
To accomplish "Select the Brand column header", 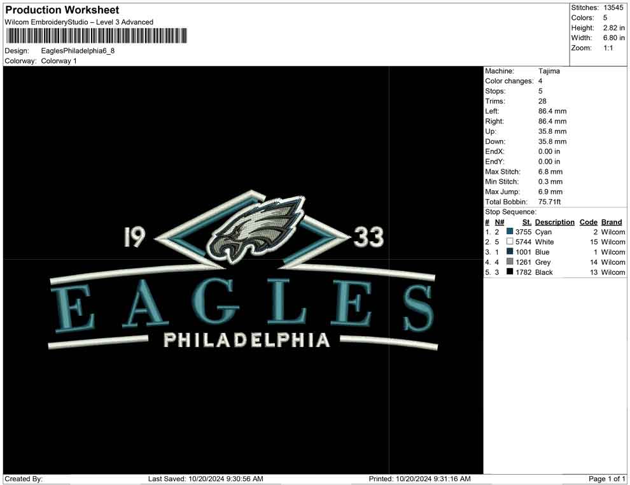I will pos(611,221).
